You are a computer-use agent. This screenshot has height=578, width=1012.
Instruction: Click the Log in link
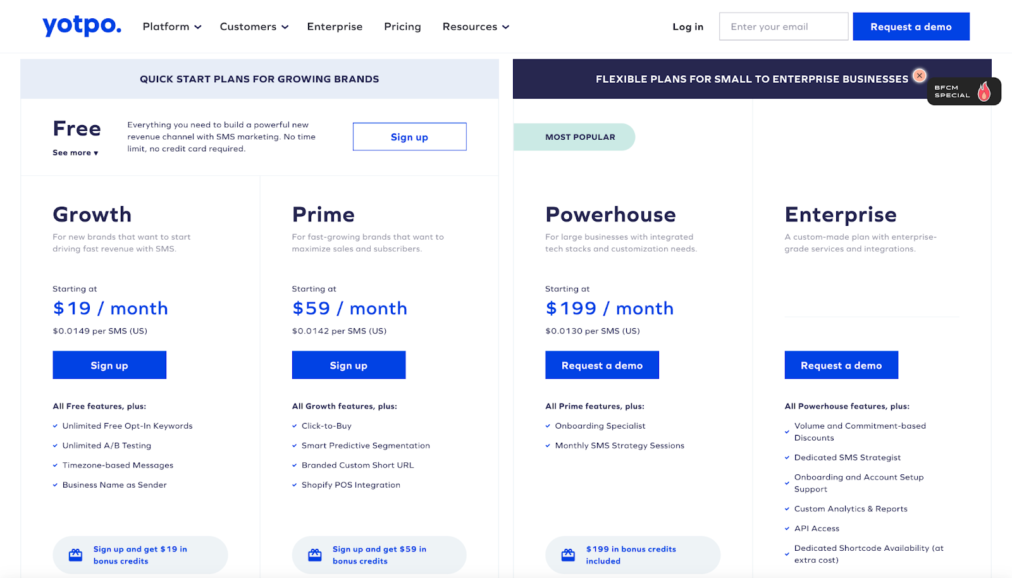688,27
